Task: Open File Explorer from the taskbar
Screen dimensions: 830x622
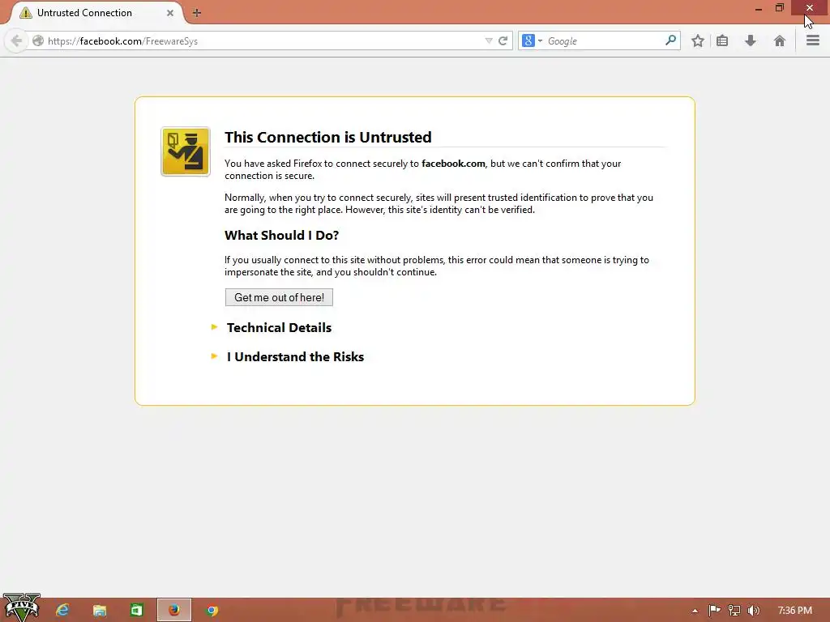Action: [x=100, y=611]
